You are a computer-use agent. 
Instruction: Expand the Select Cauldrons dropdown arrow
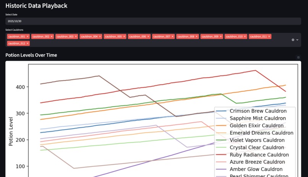click(x=297, y=40)
